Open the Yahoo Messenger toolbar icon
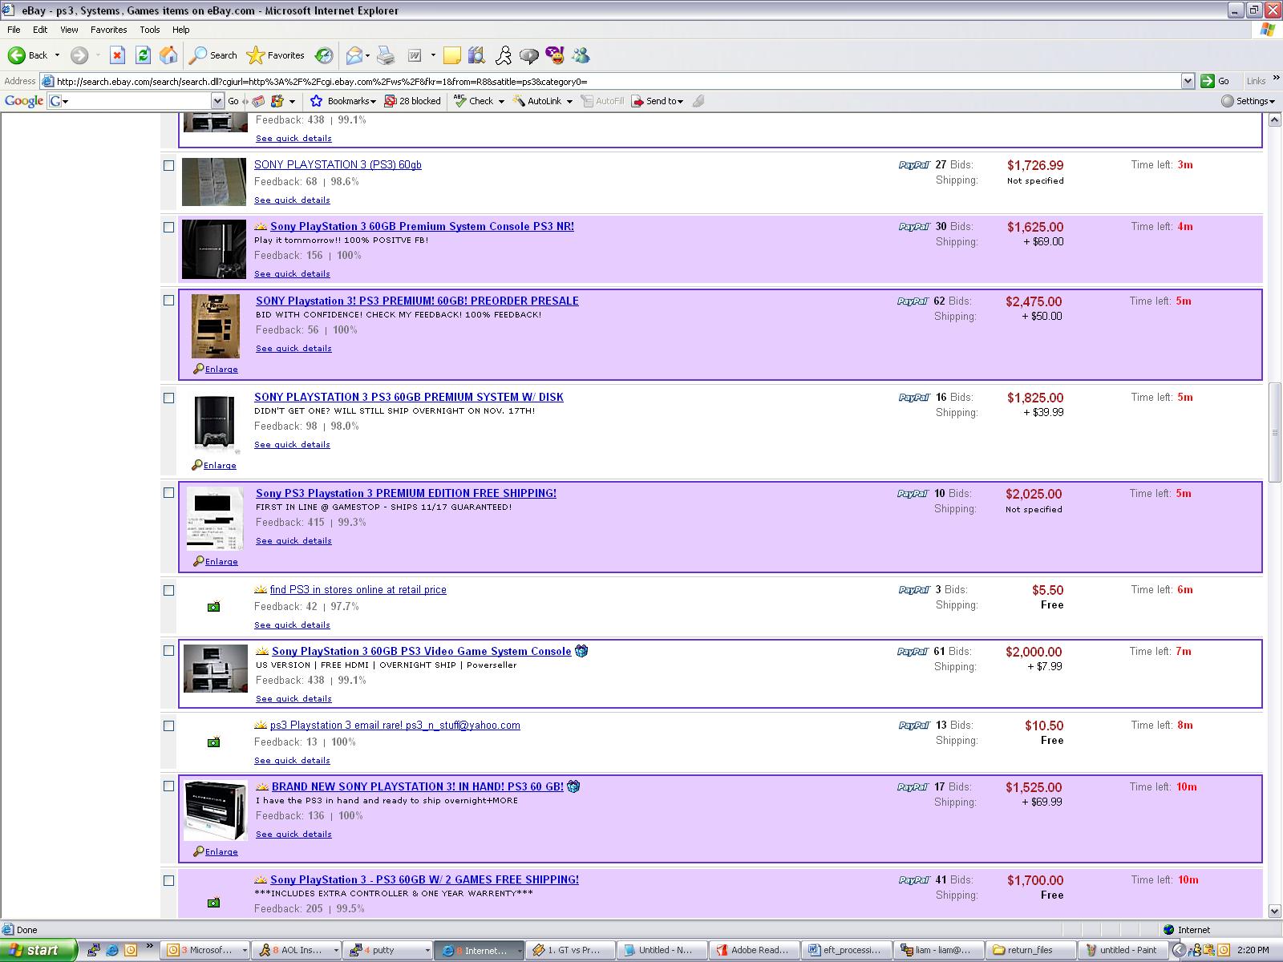The height and width of the screenshot is (962, 1283). pos(555,55)
